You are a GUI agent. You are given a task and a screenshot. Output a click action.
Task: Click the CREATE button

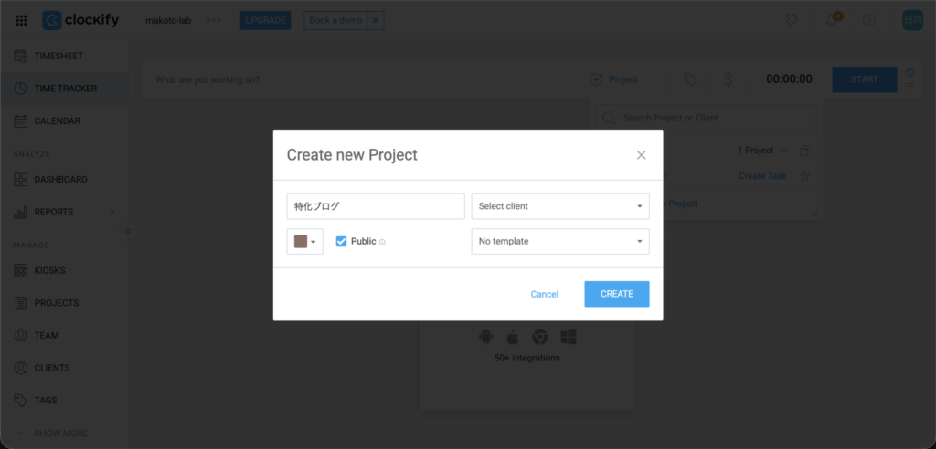point(616,294)
